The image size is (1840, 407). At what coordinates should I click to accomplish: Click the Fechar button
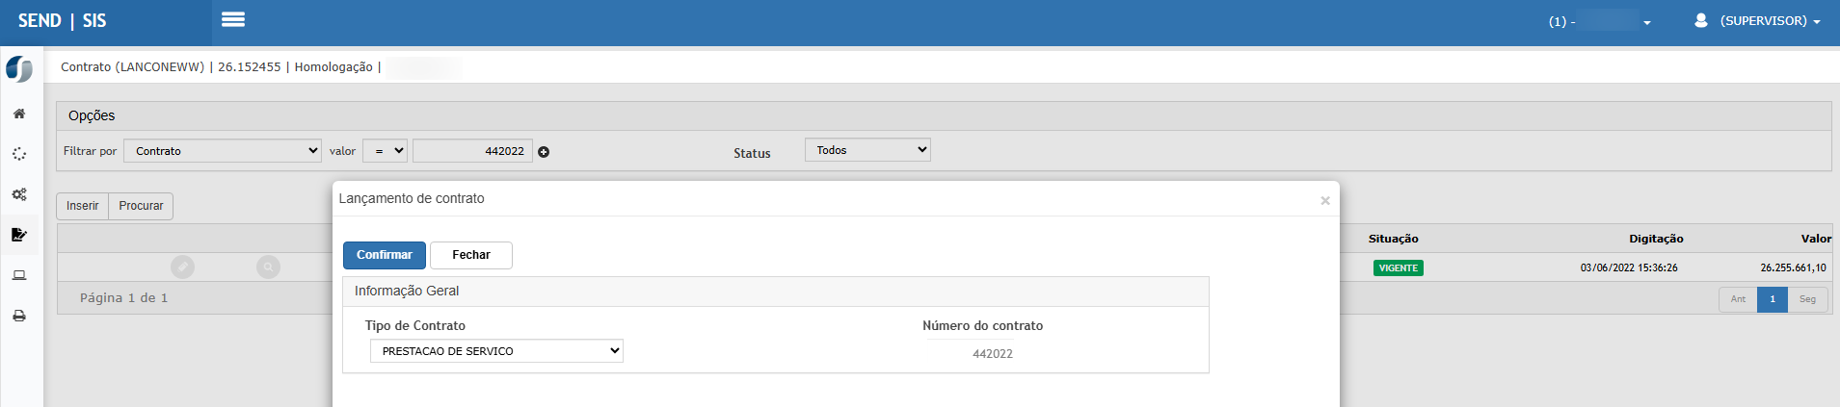point(471,255)
